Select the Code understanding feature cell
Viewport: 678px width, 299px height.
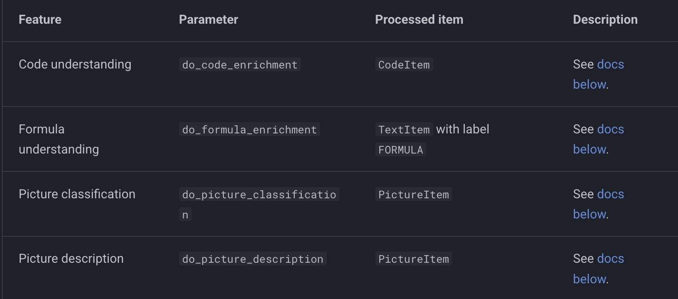[75, 64]
